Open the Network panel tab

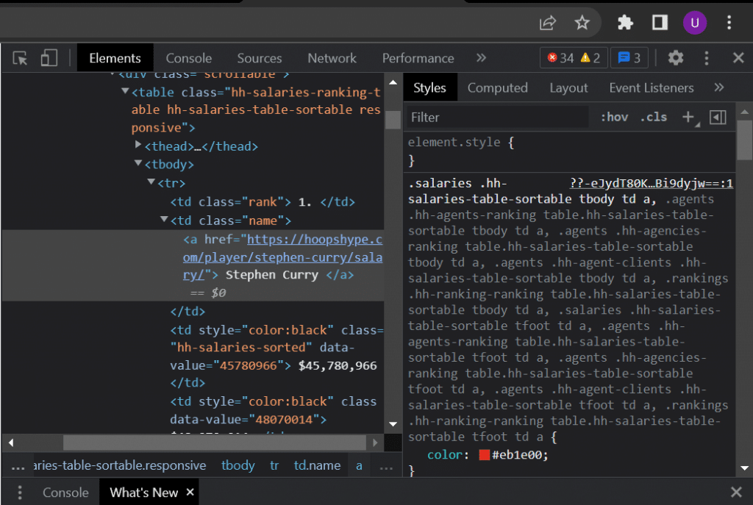point(332,57)
